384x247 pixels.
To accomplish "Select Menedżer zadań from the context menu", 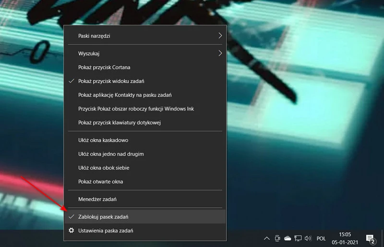I will tap(97, 199).
